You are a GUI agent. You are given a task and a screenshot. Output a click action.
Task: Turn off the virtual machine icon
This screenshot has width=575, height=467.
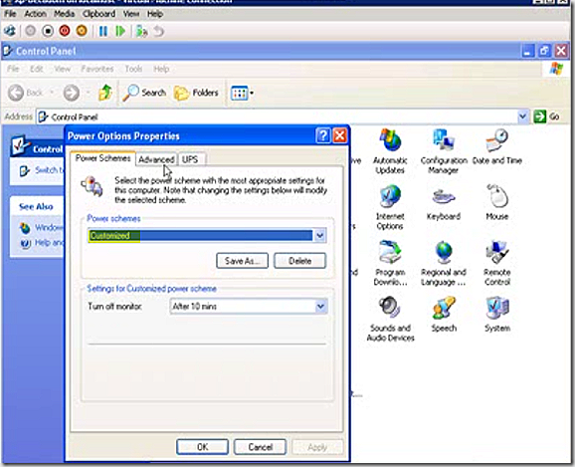pyautogui.click(x=48, y=31)
